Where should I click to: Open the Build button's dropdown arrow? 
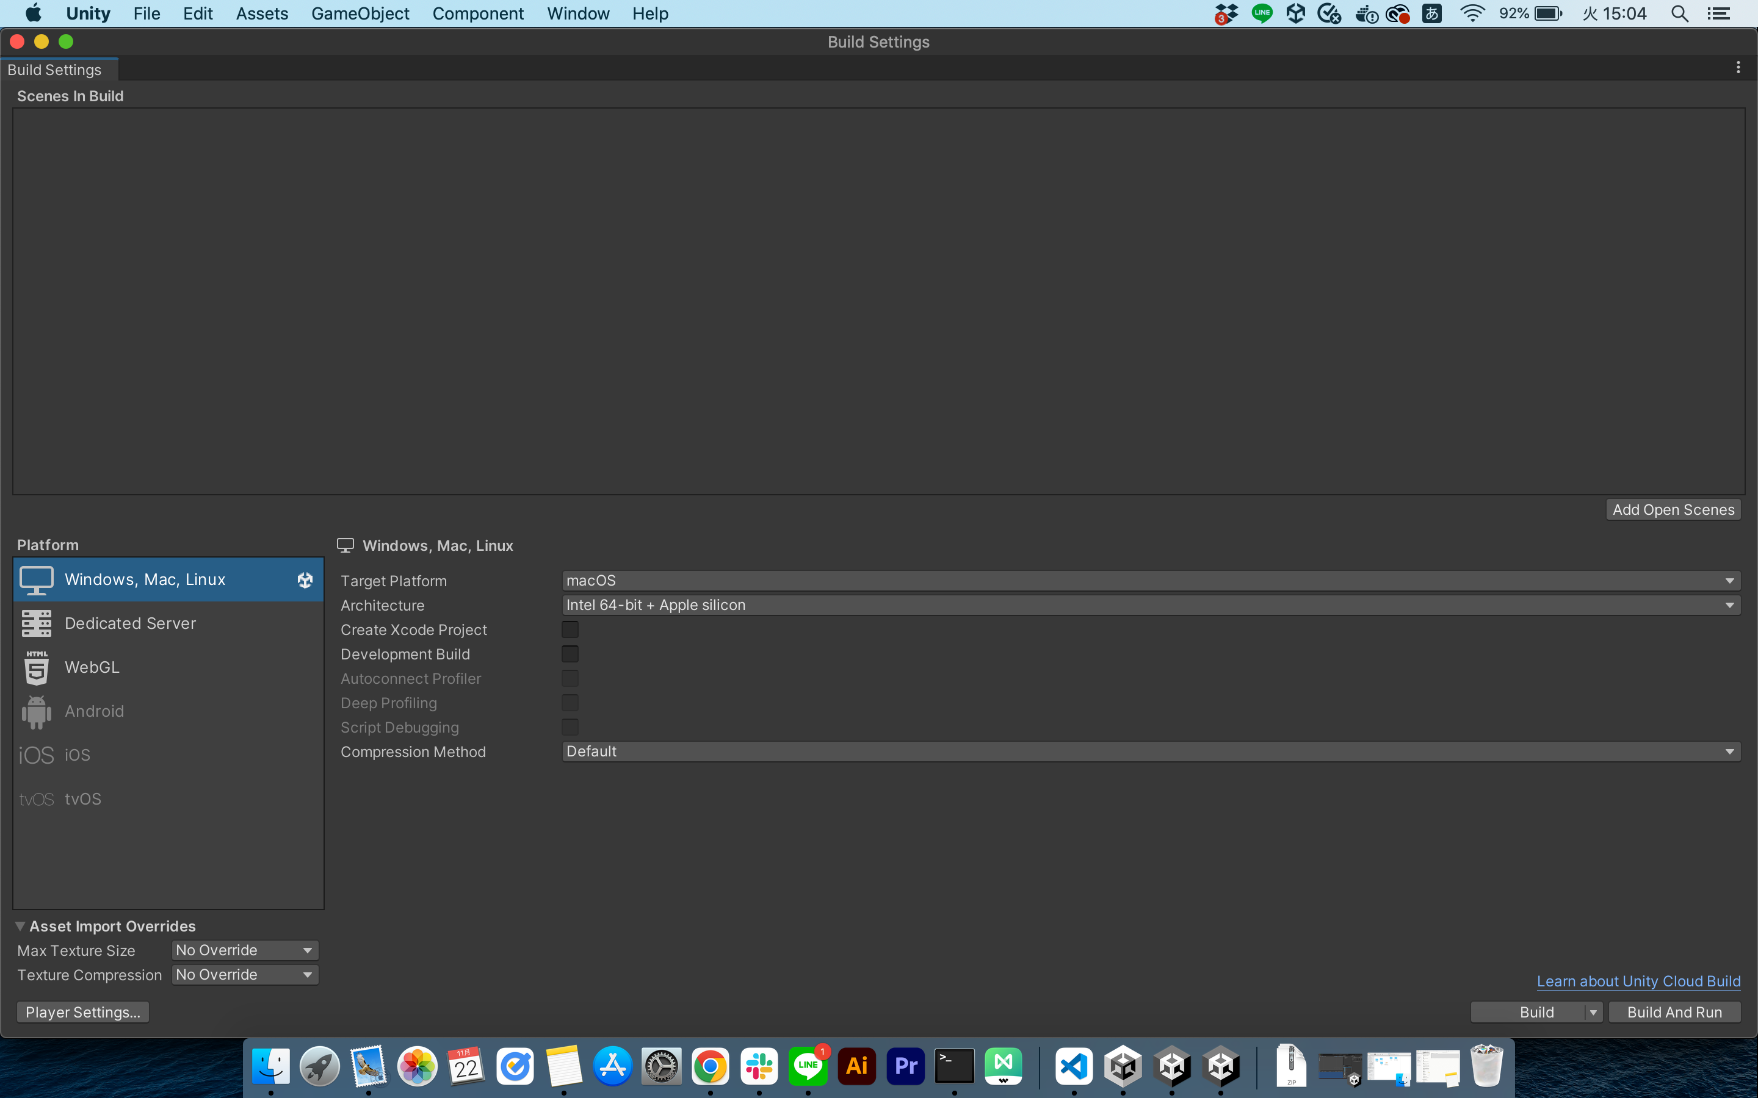point(1593,1013)
